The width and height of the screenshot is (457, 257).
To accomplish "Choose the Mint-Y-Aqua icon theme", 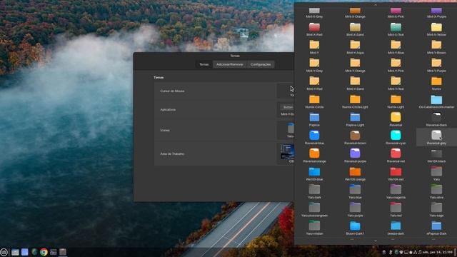I will pos(355,48).
